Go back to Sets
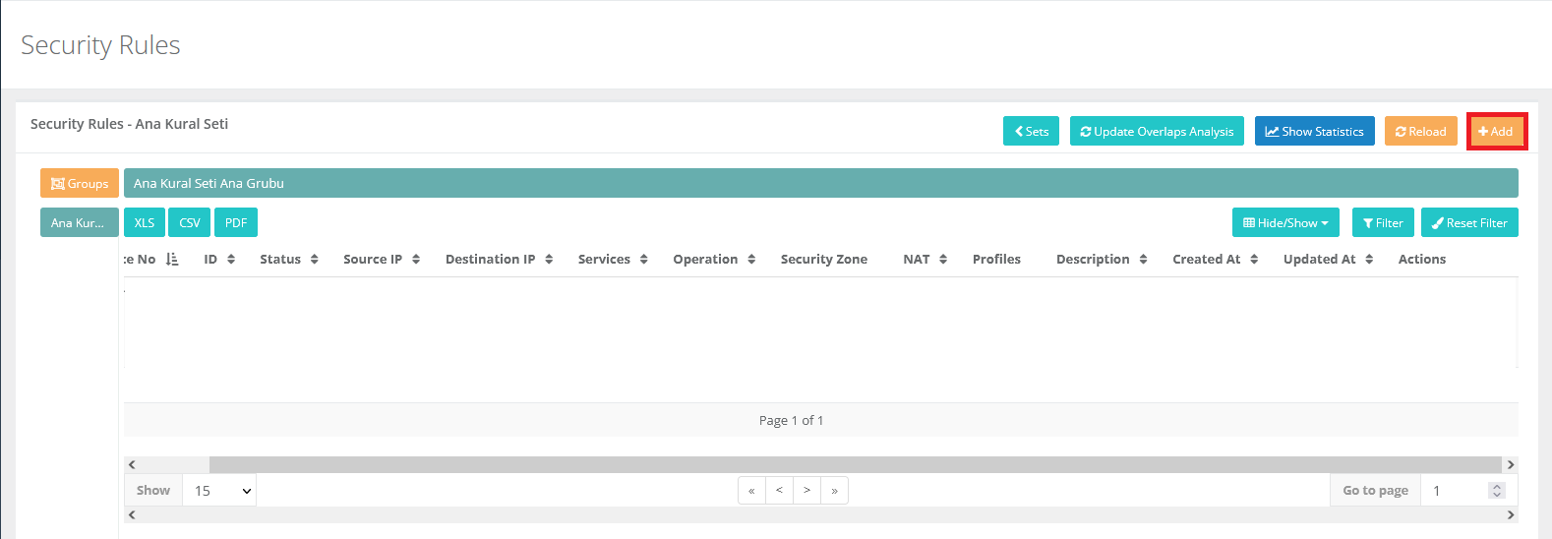 1031,131
